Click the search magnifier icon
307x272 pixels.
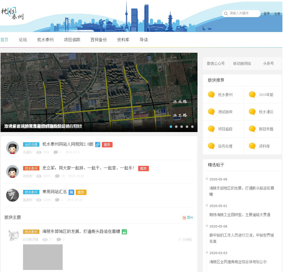pyautogui.click(x=226, y=14)
